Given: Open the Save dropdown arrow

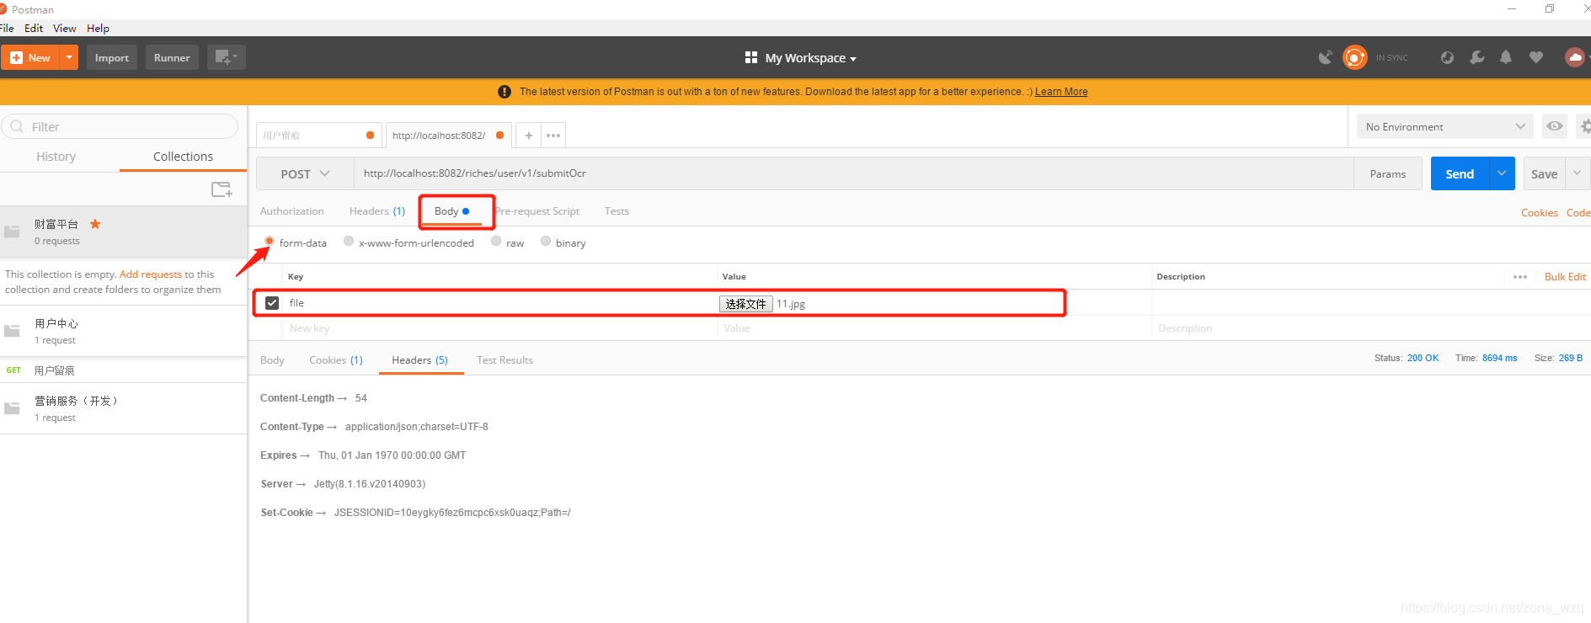Looking at the screenshot, I should (x=1578, y=173).
